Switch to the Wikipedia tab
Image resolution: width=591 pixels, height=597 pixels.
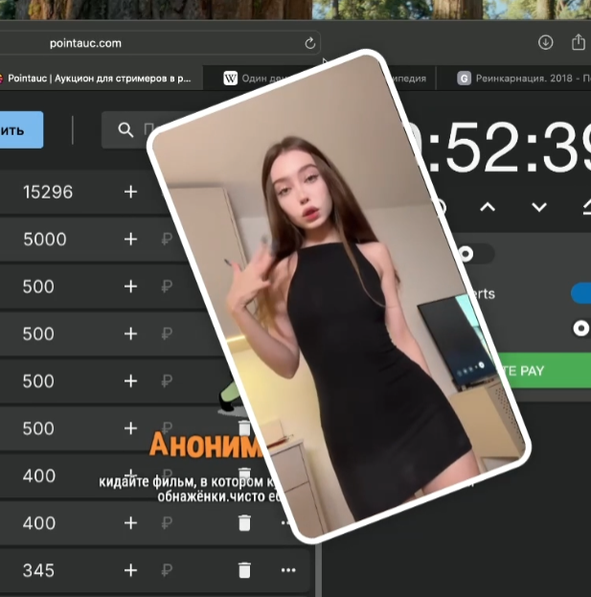[320, 79]
